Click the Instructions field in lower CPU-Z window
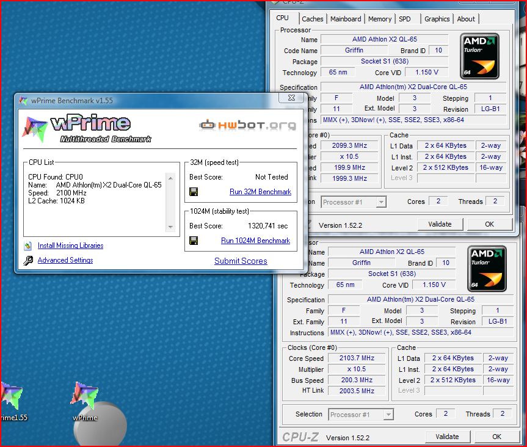The image size is (527, 447). click(421, 332)
